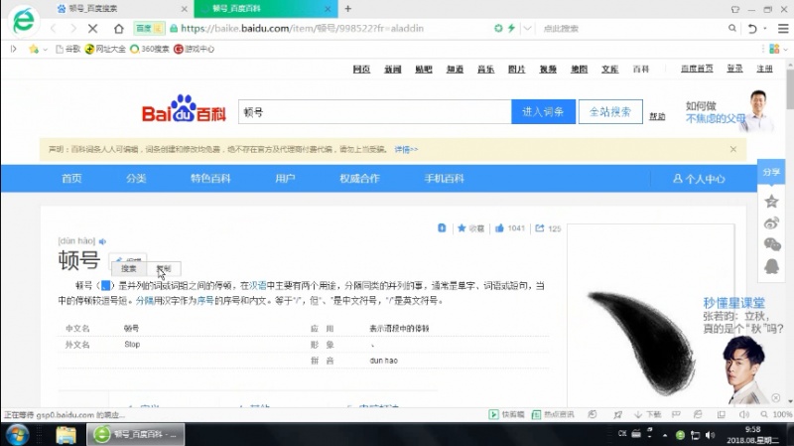
Task: Open 特色百科 menu item
Action: click(x=210, y=179)
